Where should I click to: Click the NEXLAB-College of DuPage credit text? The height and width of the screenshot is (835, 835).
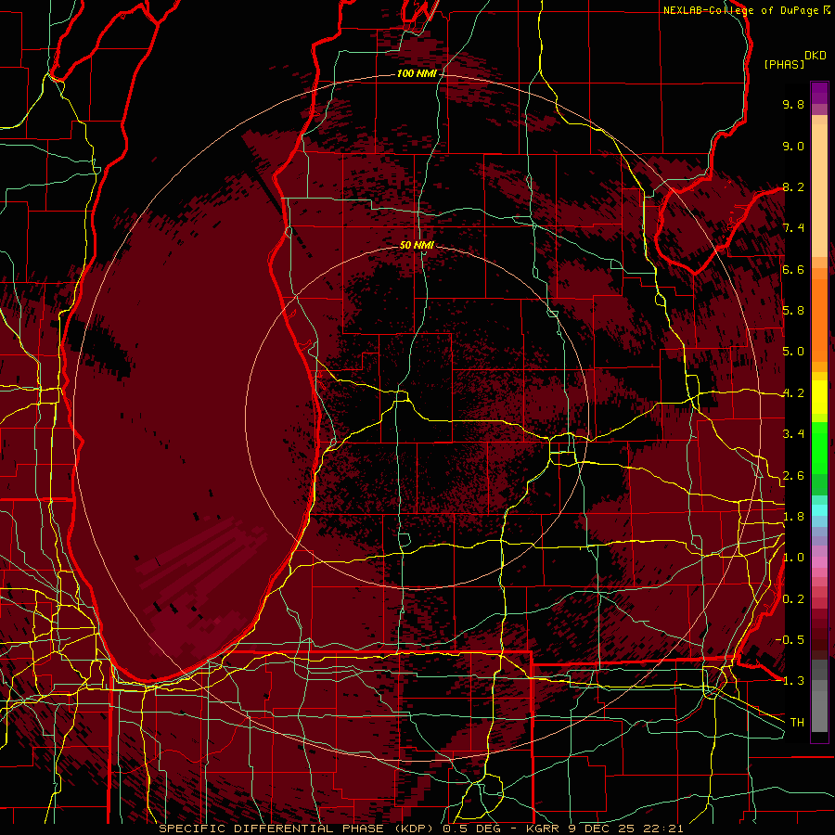pos(740,10)
